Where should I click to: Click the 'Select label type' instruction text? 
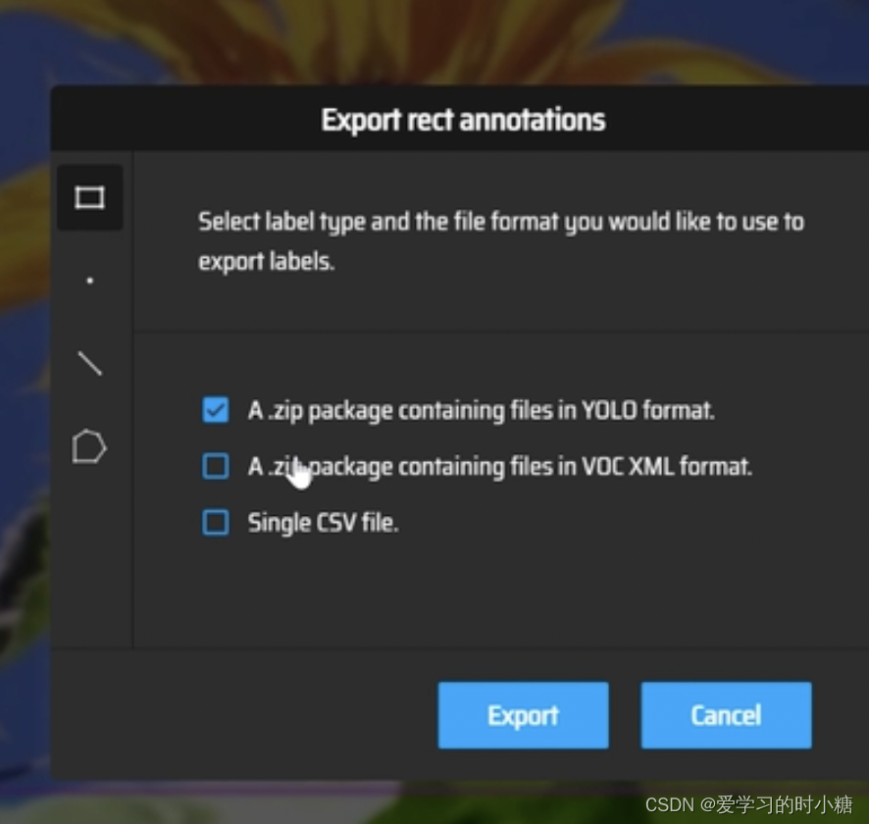pos(501,241)
